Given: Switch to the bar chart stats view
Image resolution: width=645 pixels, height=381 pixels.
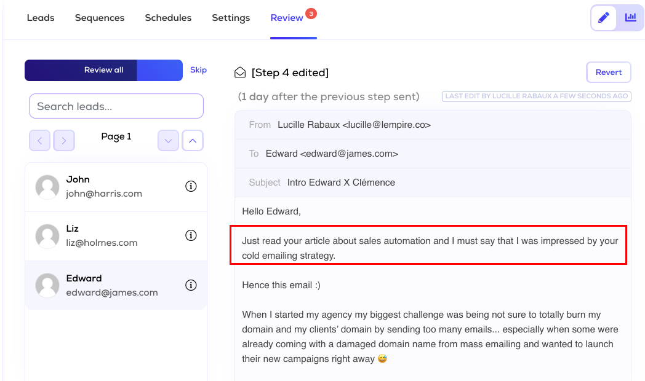Looking at the screenshot, I should [630, 18].
